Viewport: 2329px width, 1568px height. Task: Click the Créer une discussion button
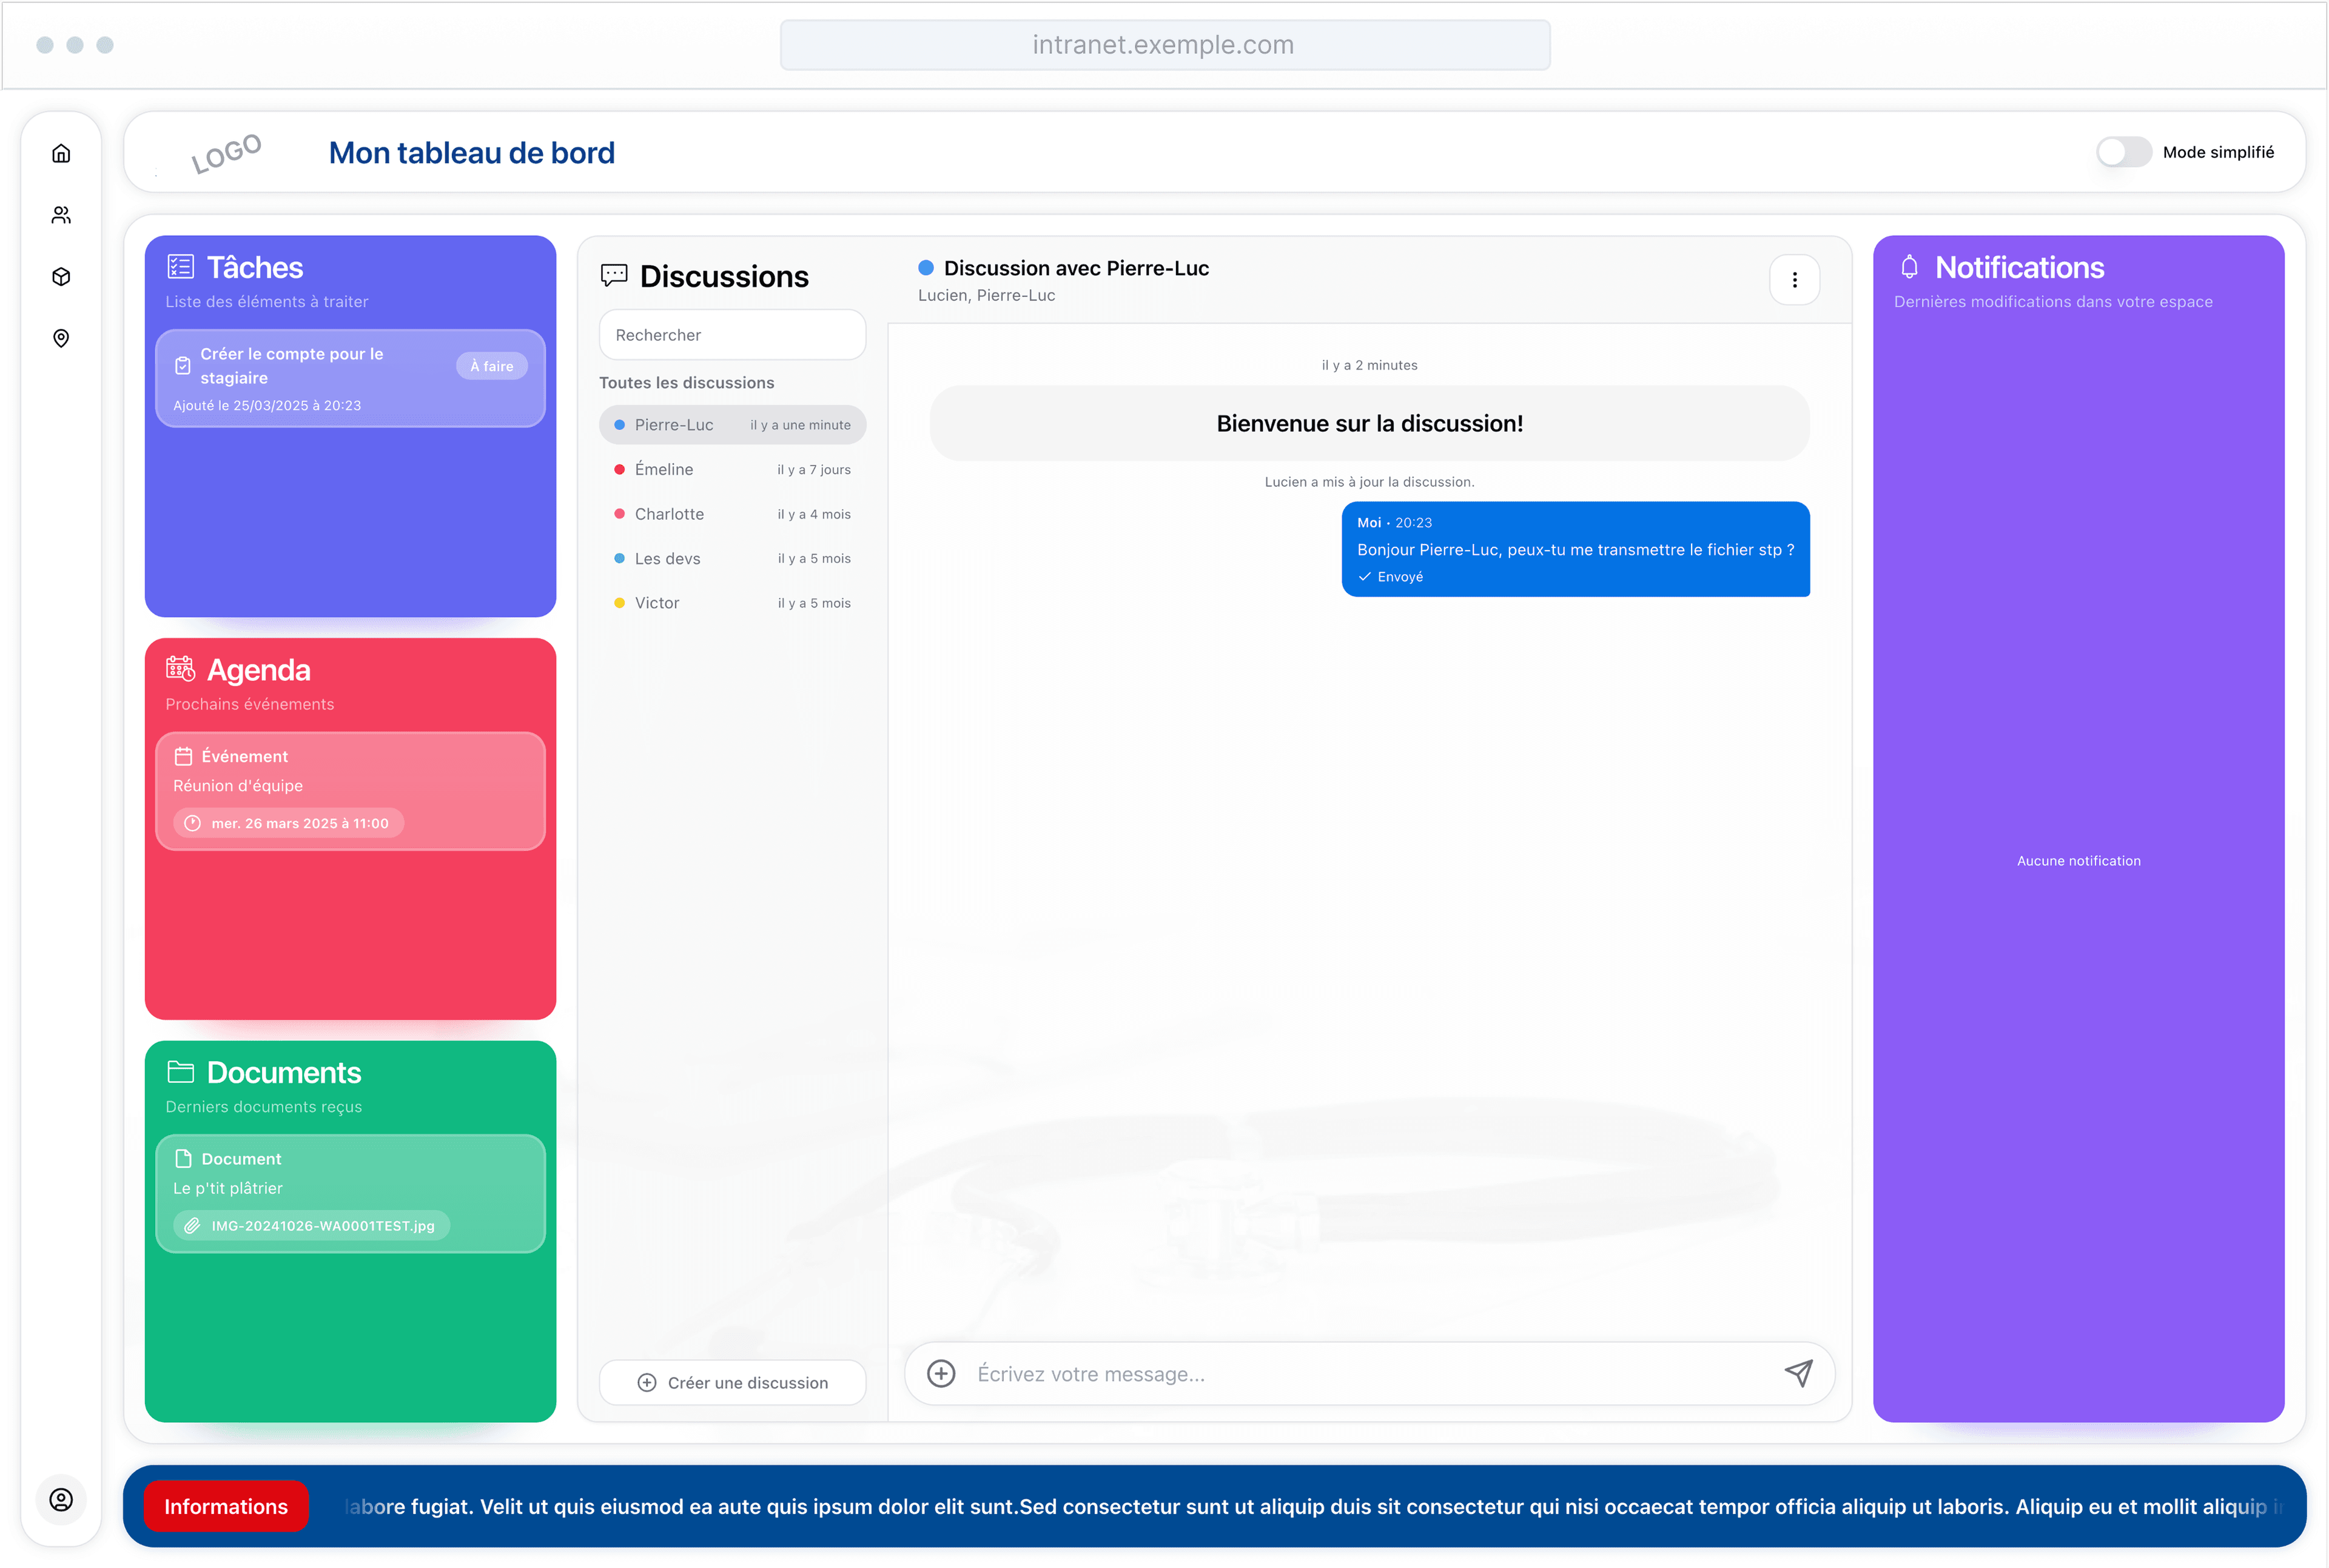pos(732,1382)
